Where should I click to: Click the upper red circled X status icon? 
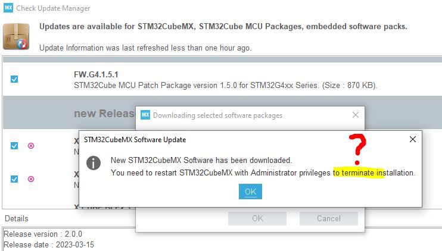tap(31, 146)
